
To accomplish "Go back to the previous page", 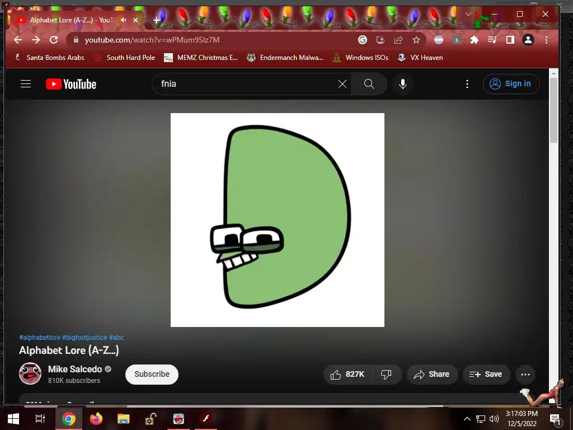I will pos(17,40).
